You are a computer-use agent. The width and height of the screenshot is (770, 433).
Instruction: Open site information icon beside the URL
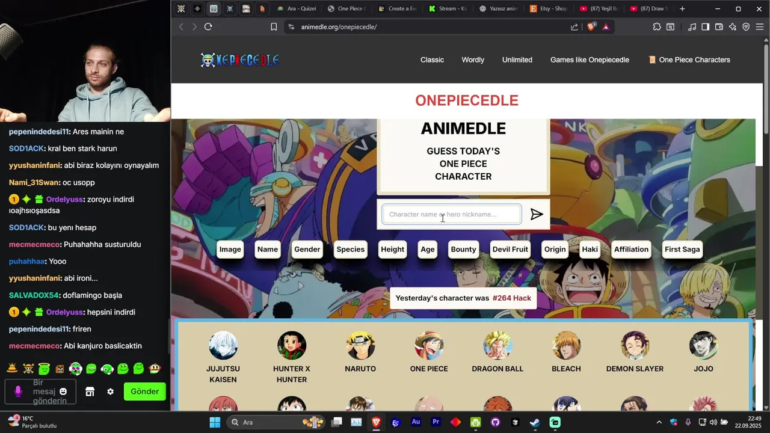coord(291,26)
